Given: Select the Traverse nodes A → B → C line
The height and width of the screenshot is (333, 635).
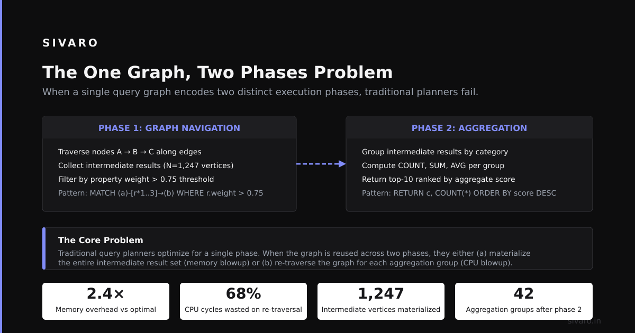Looking at the screenshot, I should [130, 152].
